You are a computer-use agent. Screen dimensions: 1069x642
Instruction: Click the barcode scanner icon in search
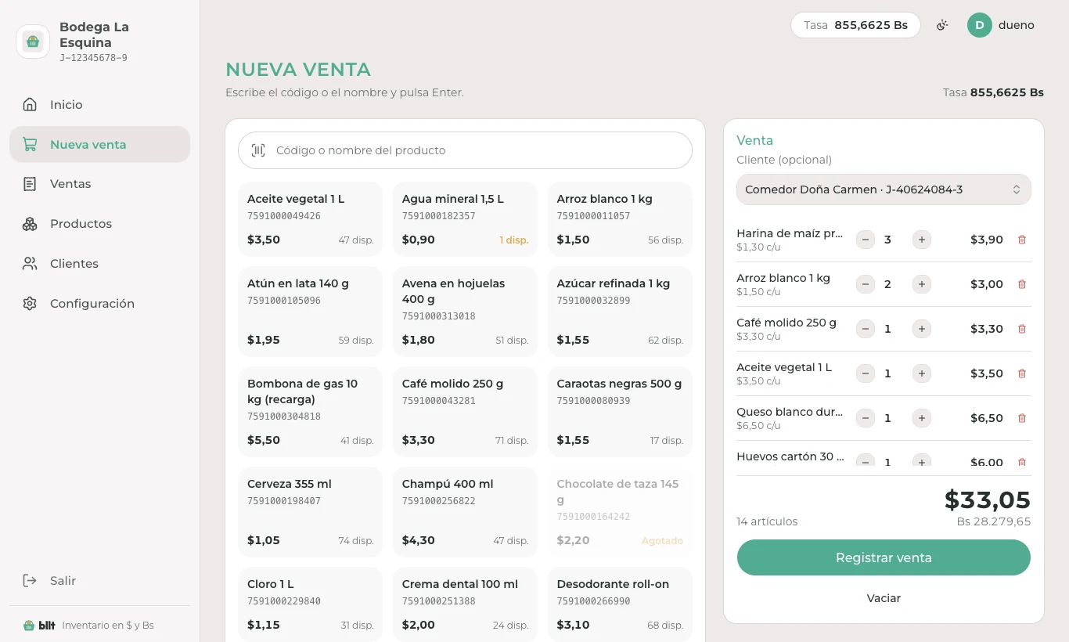pos(258,150)
